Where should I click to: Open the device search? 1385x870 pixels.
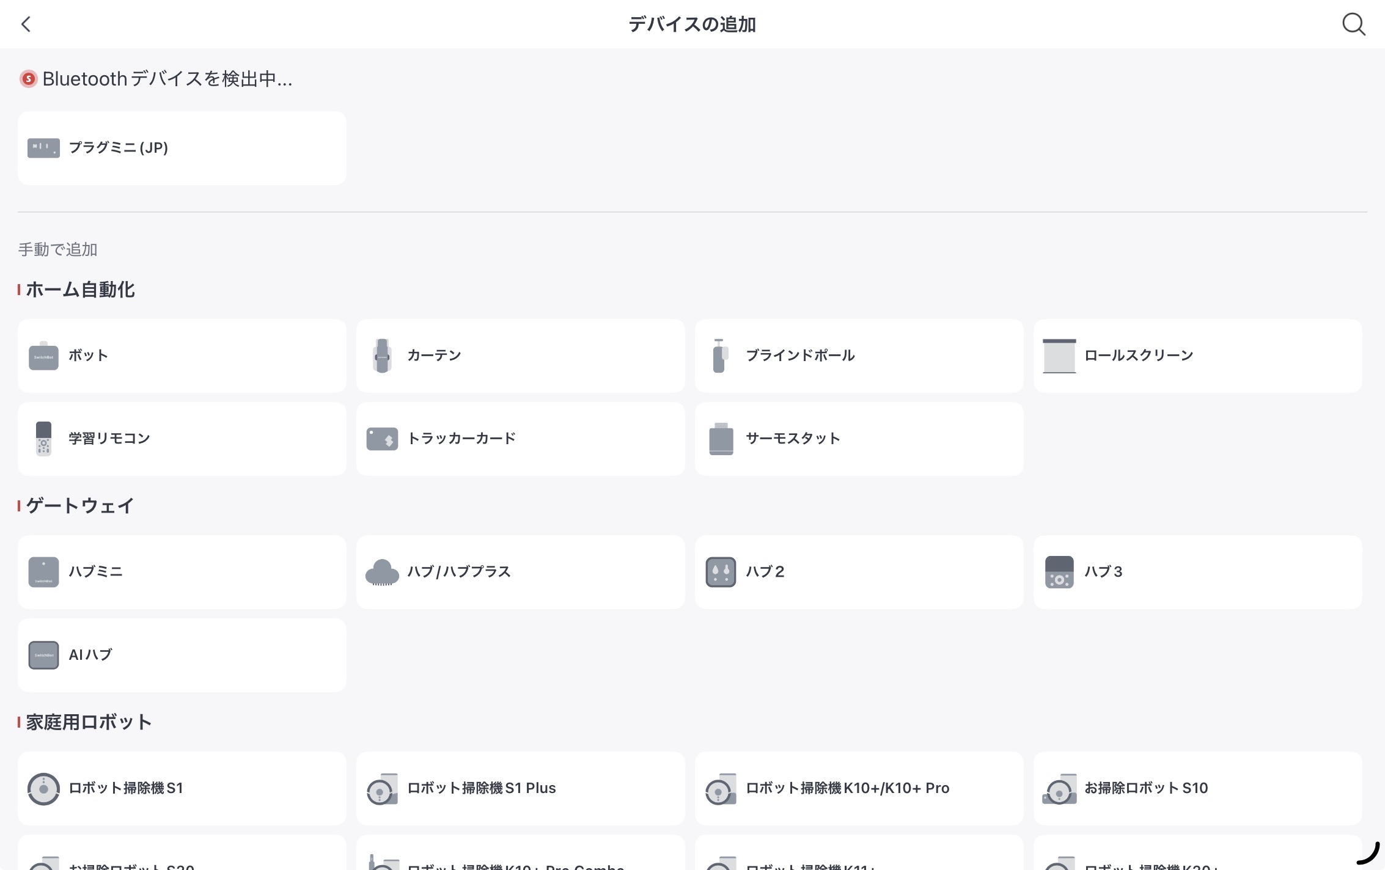[1354, 24]
